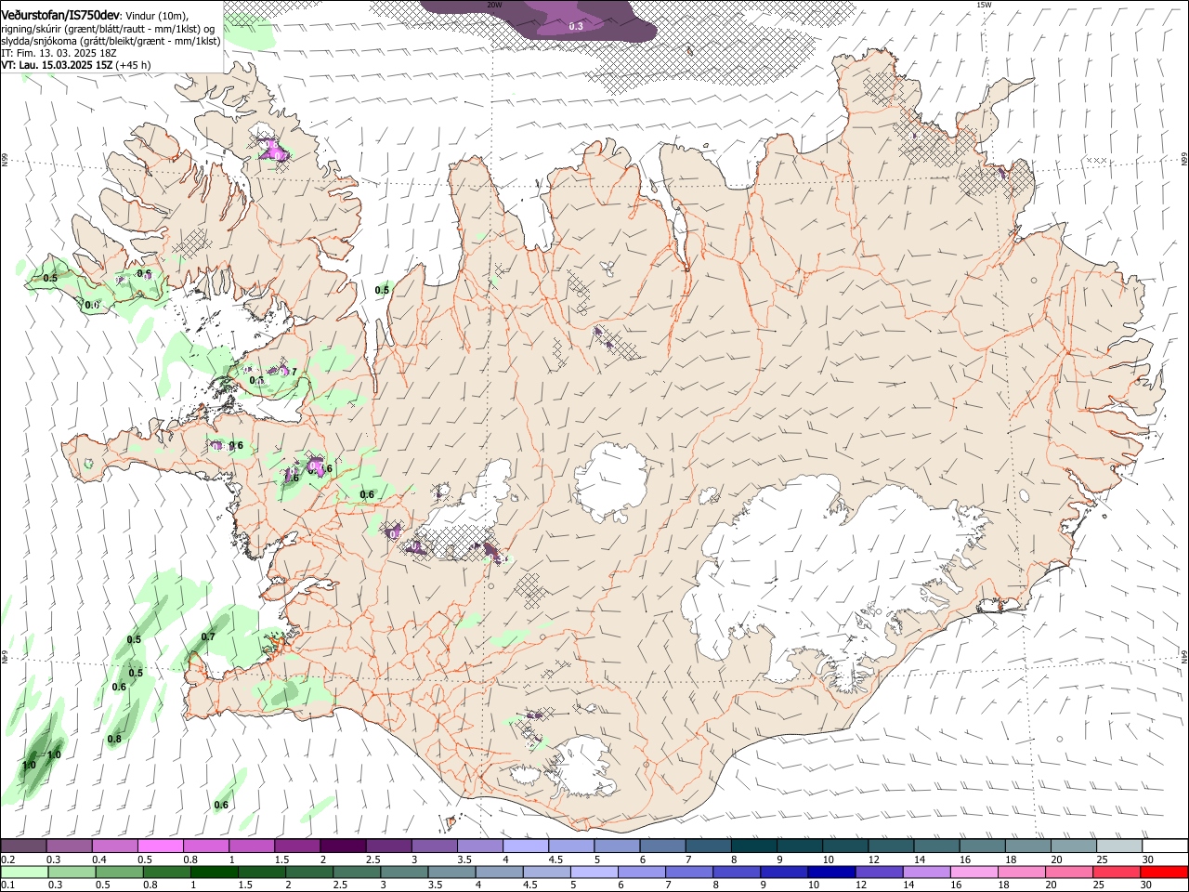Click the slydda/snjókoma legend description line
The image size is (1189, 892).
(111, 41)
